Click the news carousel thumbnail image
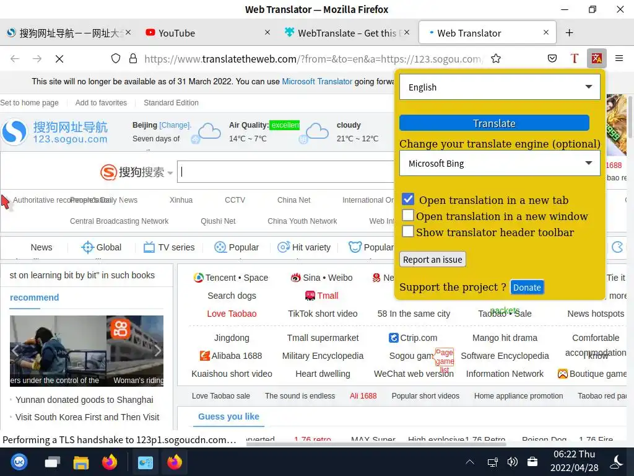 pos(87,351)
